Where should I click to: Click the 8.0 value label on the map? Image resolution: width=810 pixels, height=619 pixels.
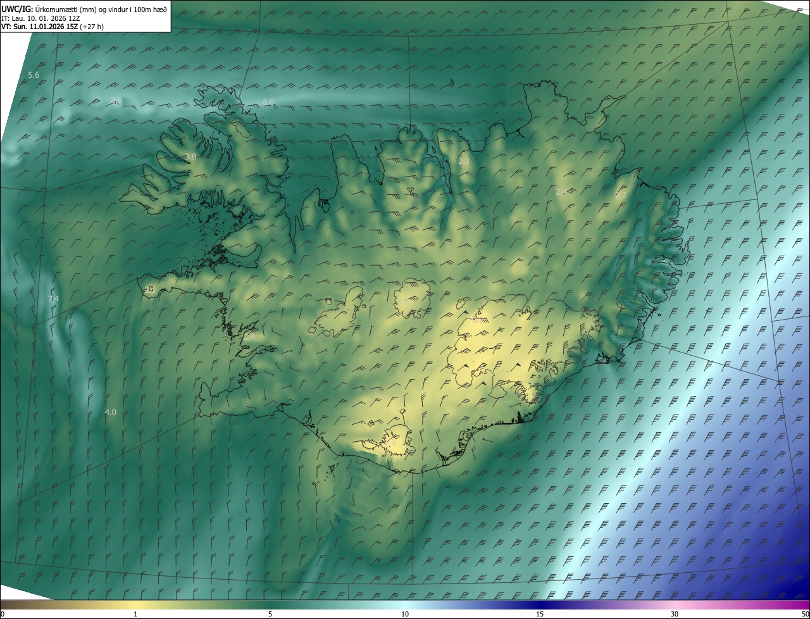point(268,102)
